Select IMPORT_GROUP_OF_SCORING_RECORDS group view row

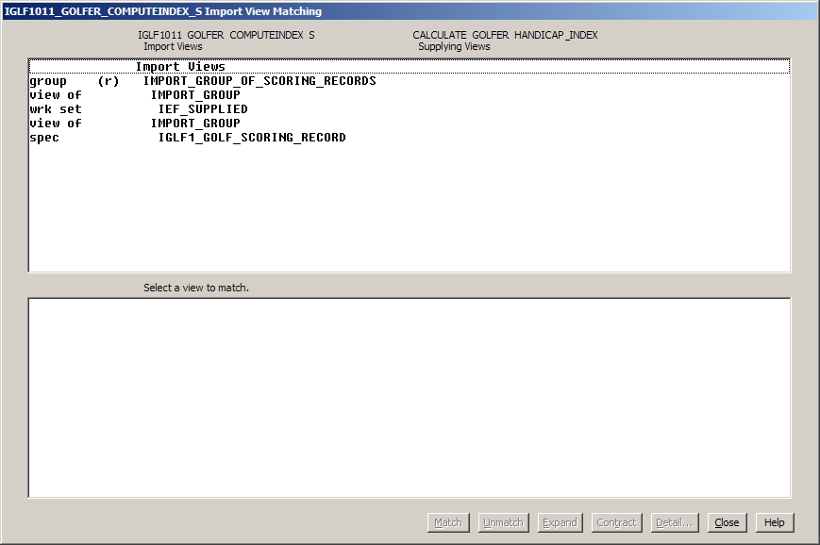click(x=410, y=81)
